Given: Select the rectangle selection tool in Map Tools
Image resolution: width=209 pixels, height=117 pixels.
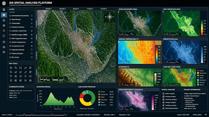Looking at the screenshot, I should tap(21, 68).
